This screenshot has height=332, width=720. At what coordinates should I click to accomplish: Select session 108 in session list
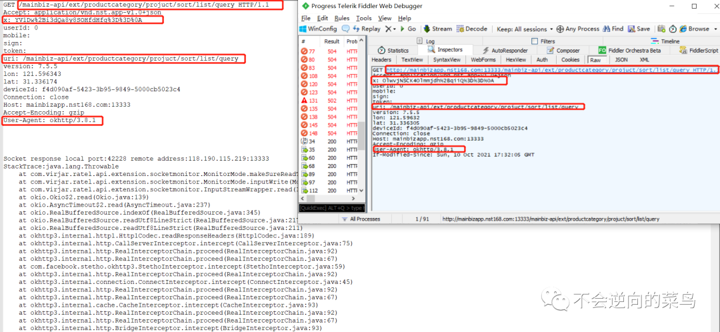[x=328, y=76]
